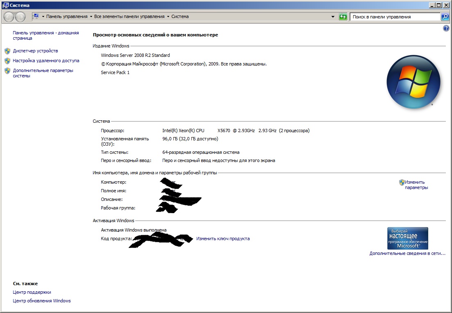Image resolution: width=452 pixels, height=313 pixels.
Task: Expand the arrow before Система breadcrumb
Action: tap(168, 17)
